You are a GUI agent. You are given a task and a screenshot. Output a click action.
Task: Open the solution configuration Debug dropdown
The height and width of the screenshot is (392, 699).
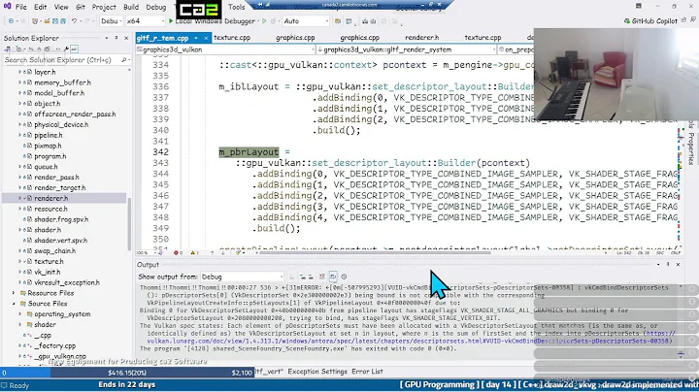pyautogui.click(x=112, y=21)
